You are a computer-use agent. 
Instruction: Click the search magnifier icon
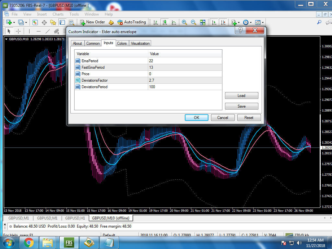319,22
